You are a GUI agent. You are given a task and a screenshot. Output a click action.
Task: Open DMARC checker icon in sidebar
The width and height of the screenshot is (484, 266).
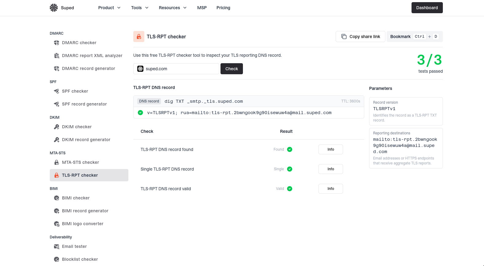[x=57, y=43]
